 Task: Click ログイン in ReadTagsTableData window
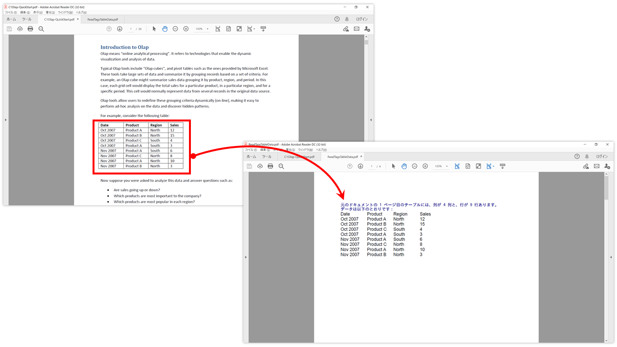coord(602,157)
